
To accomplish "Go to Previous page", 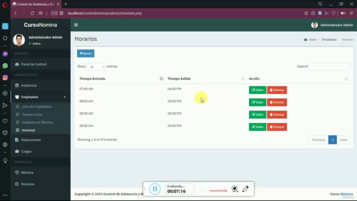I will 319,140.
